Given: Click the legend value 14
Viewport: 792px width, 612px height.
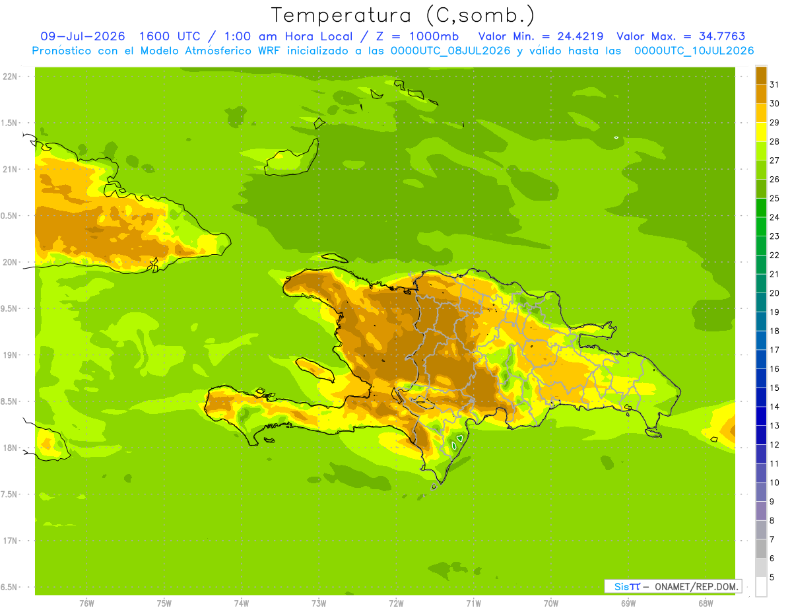Looking at the screenshot, I should (x=775, y=406).
